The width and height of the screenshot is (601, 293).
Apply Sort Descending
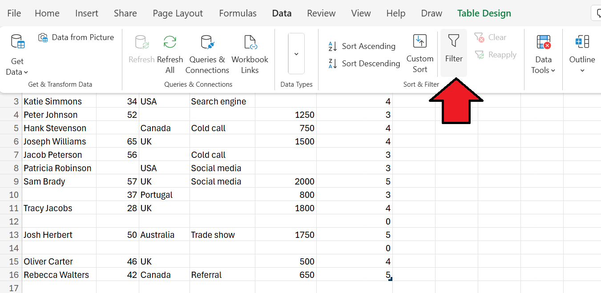click(x=363, y=63)
